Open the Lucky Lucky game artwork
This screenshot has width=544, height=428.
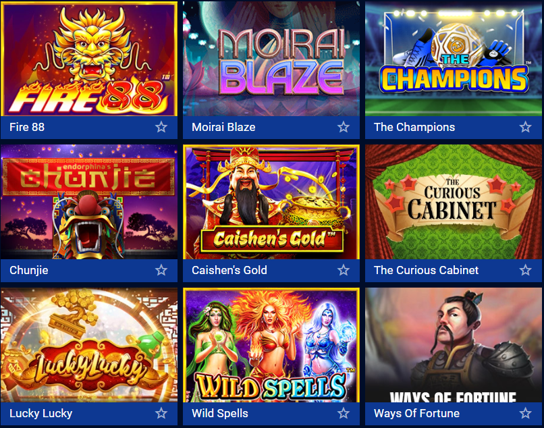coord(89,345)
